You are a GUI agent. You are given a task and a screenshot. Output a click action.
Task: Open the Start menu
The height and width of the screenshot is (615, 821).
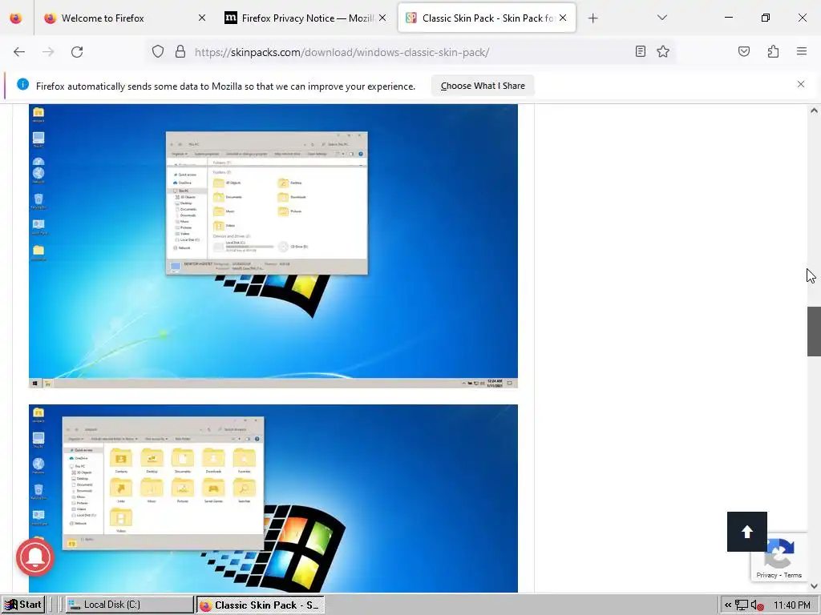(23, 605)
